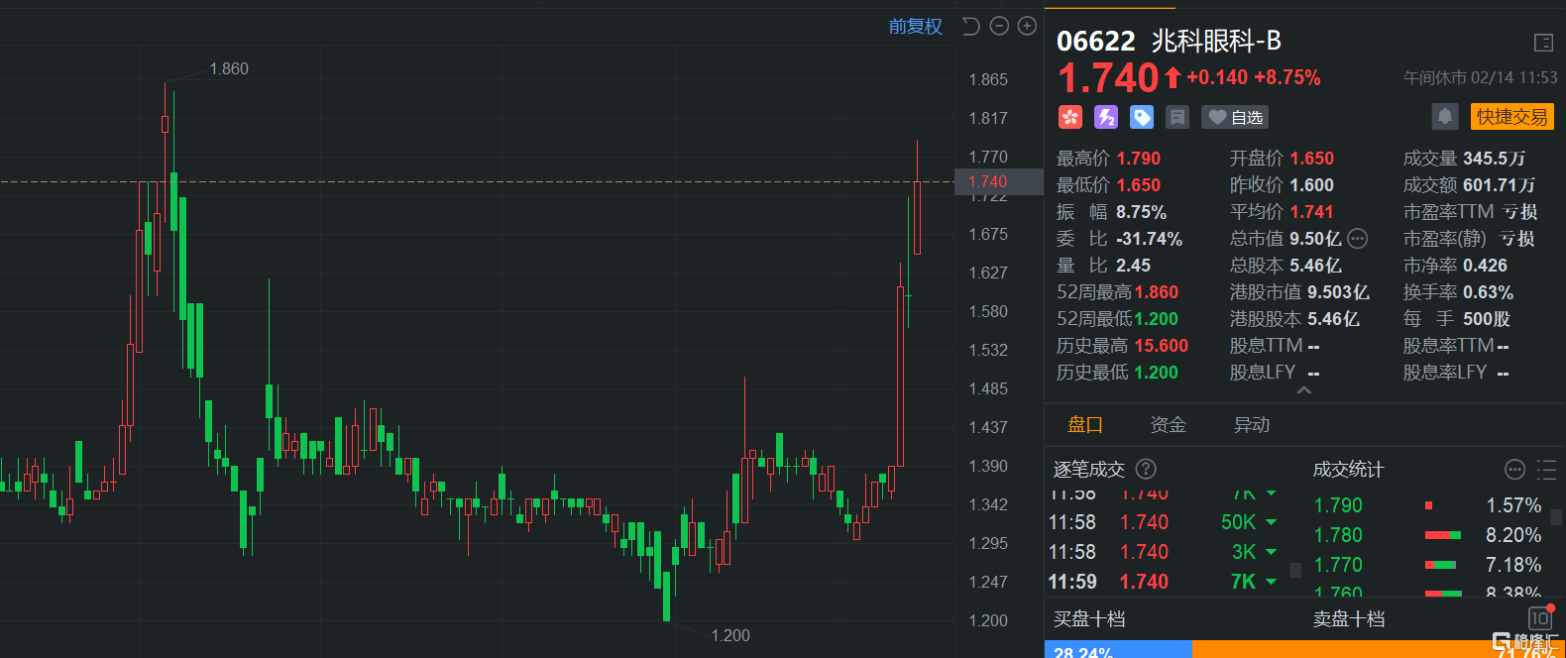The width and height of the screenshot is (1566, 658).
Task: Click the large 1.740 current price
Action: (1108, 77)
